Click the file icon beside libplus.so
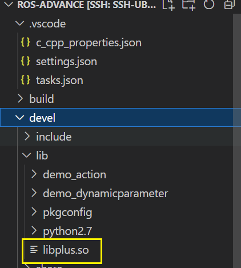Image resolution: width=241 pixels, height=268 pixels. (34, 250)
